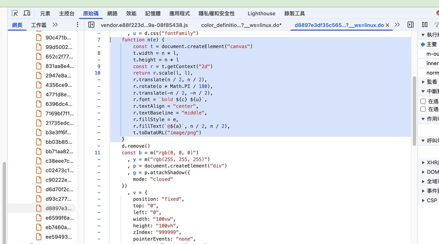Switch to the 主控台 panel tab
This screenshot has width=439, height=244.
67,14
